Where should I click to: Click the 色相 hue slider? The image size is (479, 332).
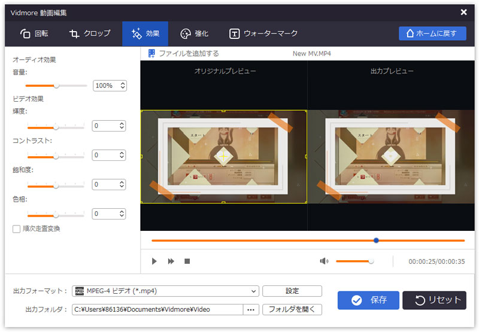(56, 215)
